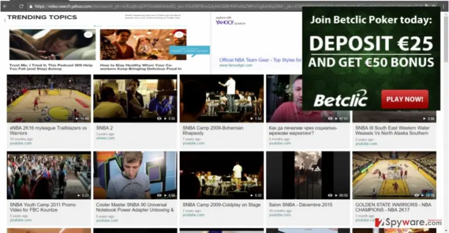Screen dimensions: 449x233
Task: Click the eye icon on the Cooler Master thumbnail
Action: tap(159, 195)
